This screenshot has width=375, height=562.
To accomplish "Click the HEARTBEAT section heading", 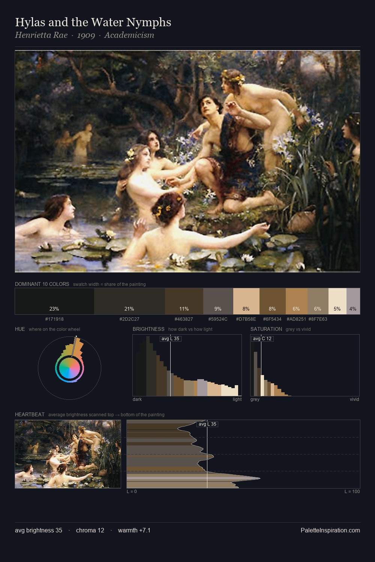I will [x=30, y=414].
